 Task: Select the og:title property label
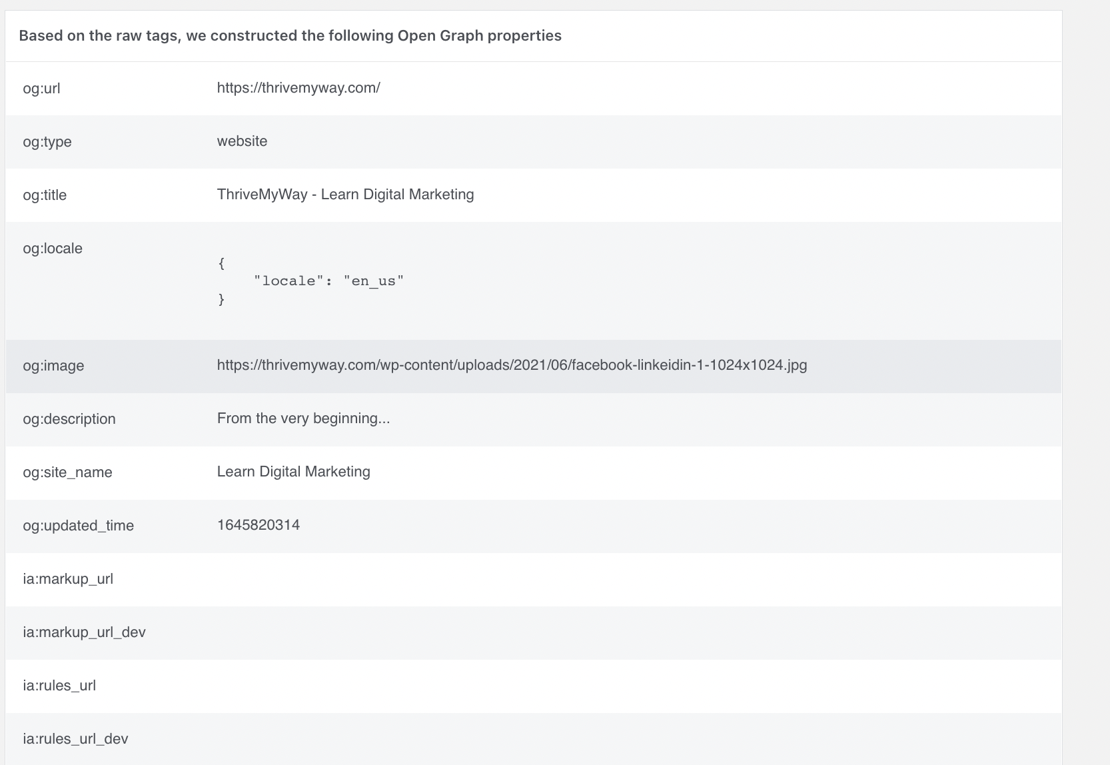45,195
